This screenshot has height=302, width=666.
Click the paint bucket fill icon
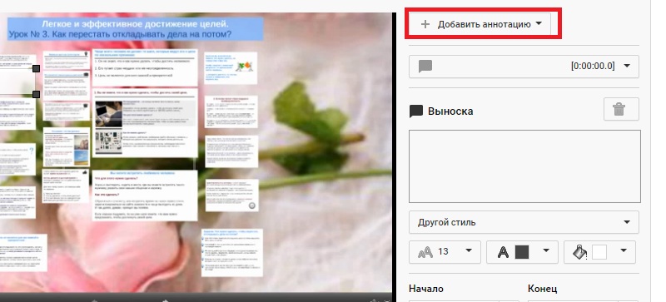click(x=579, y=252)
